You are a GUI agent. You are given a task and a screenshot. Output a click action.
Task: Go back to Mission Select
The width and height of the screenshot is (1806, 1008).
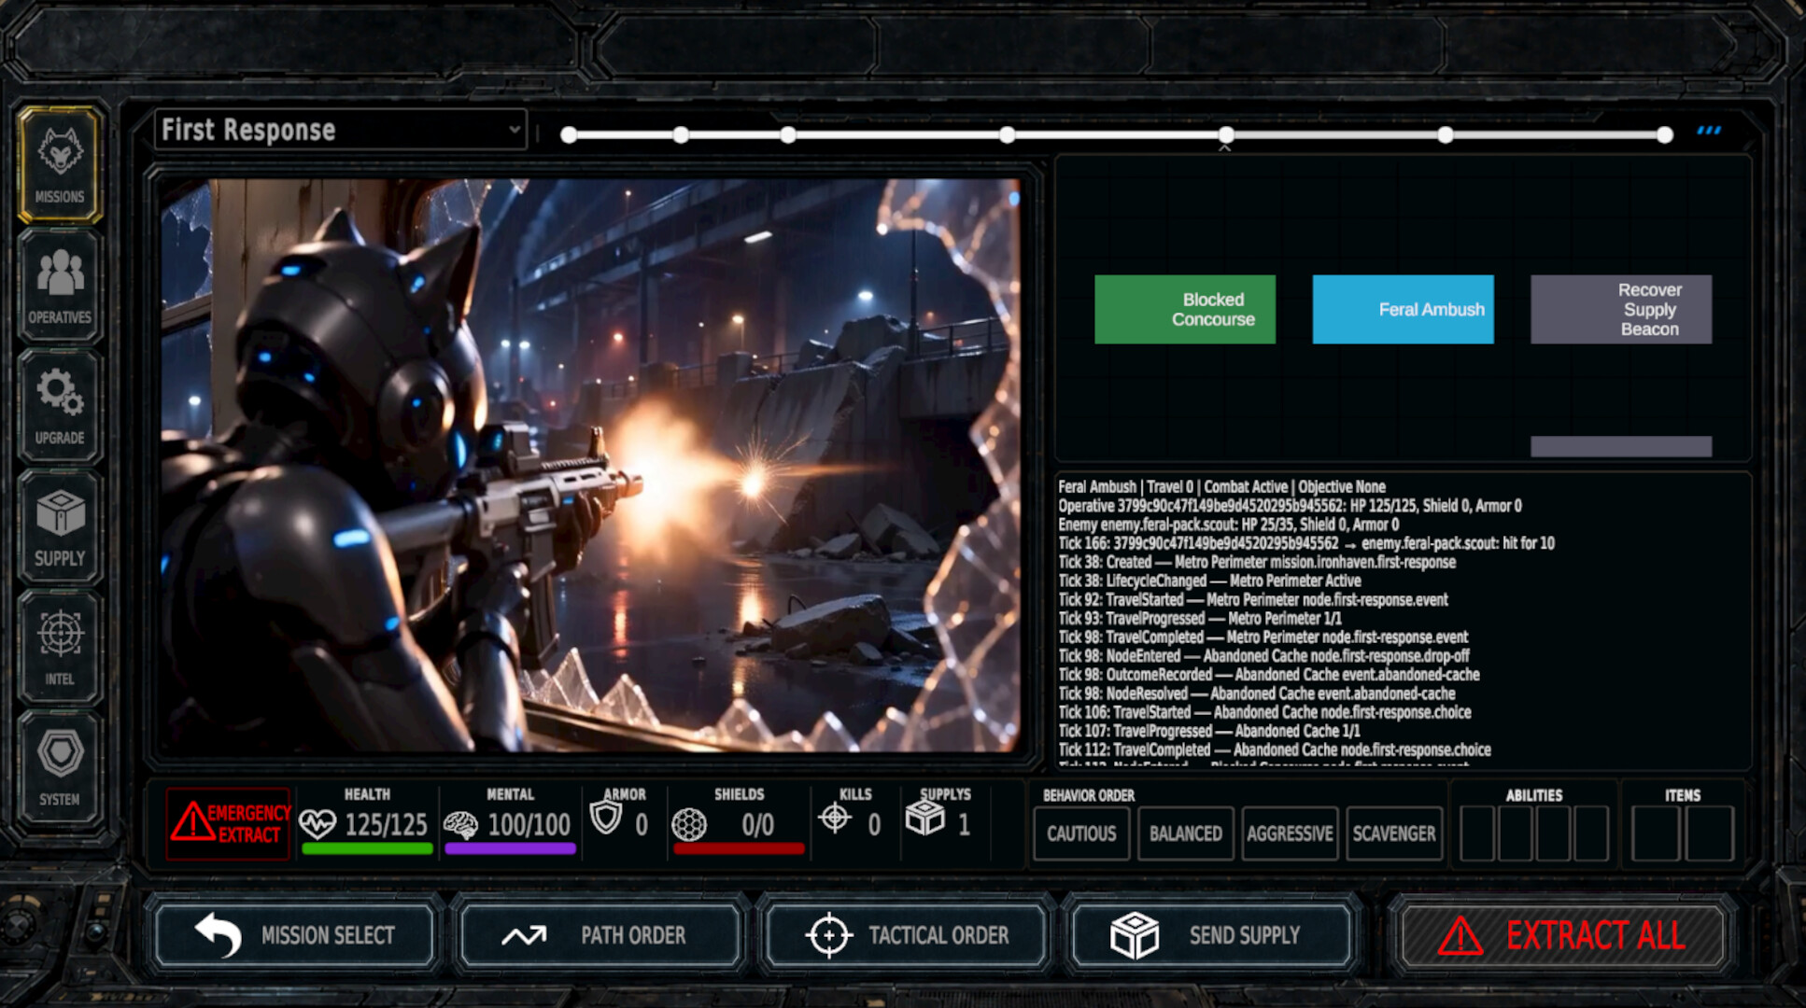click(x=295, y=935)
